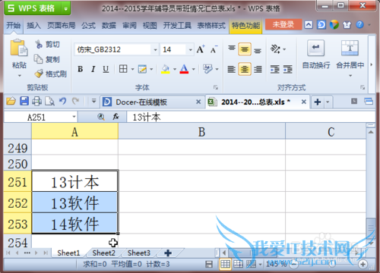Toggle horizontal center alignment

(245, 69)
